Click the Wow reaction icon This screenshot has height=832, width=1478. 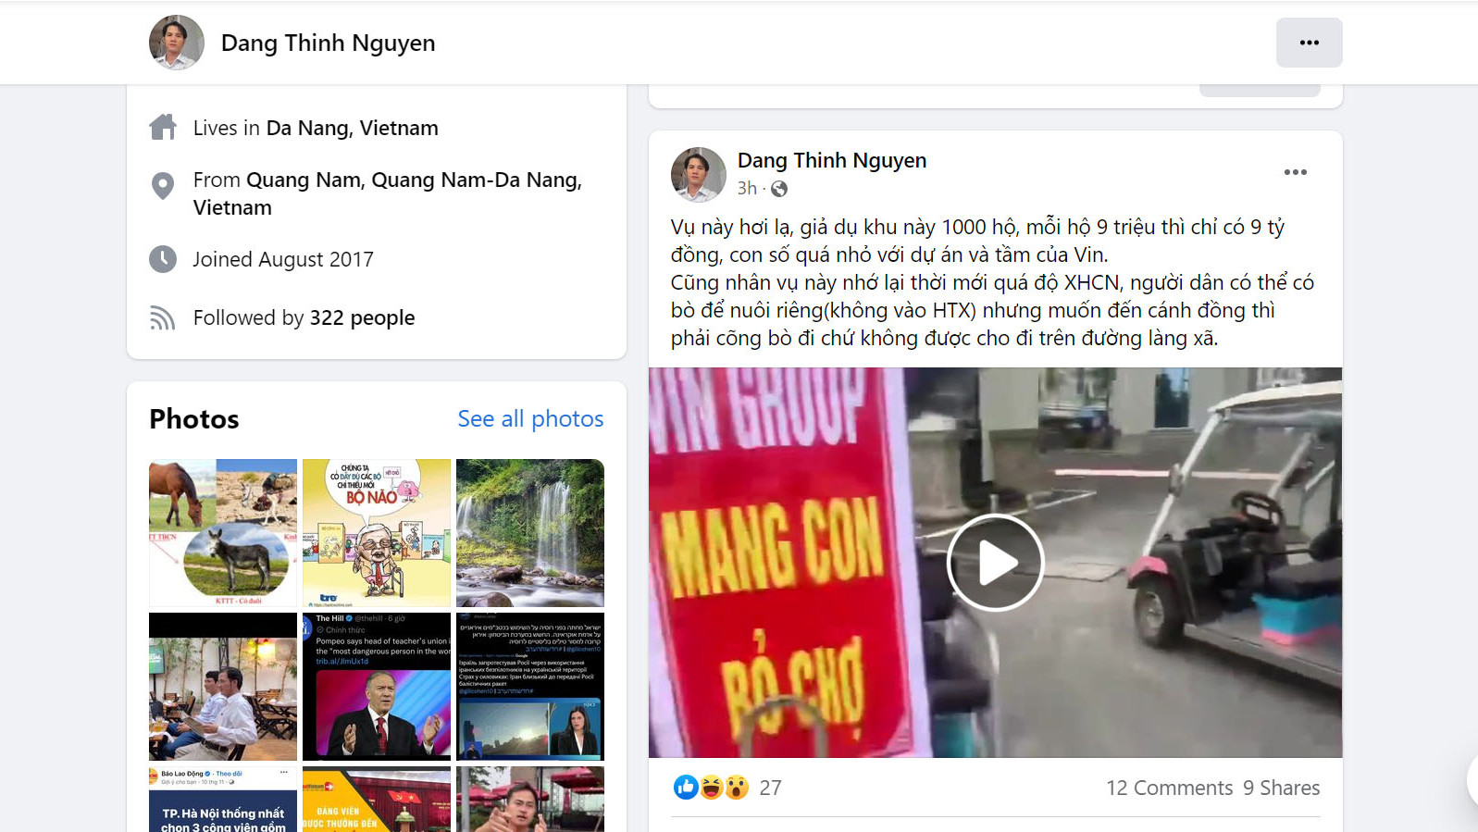click(x=737, y=788)
